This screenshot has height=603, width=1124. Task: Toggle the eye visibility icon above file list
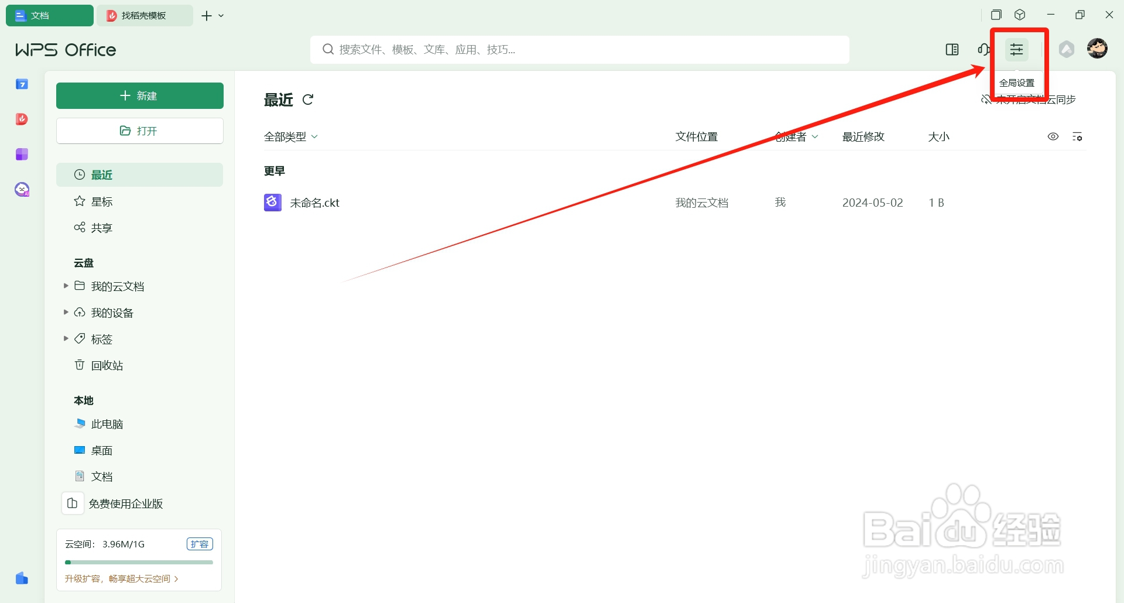point(1053,136)
